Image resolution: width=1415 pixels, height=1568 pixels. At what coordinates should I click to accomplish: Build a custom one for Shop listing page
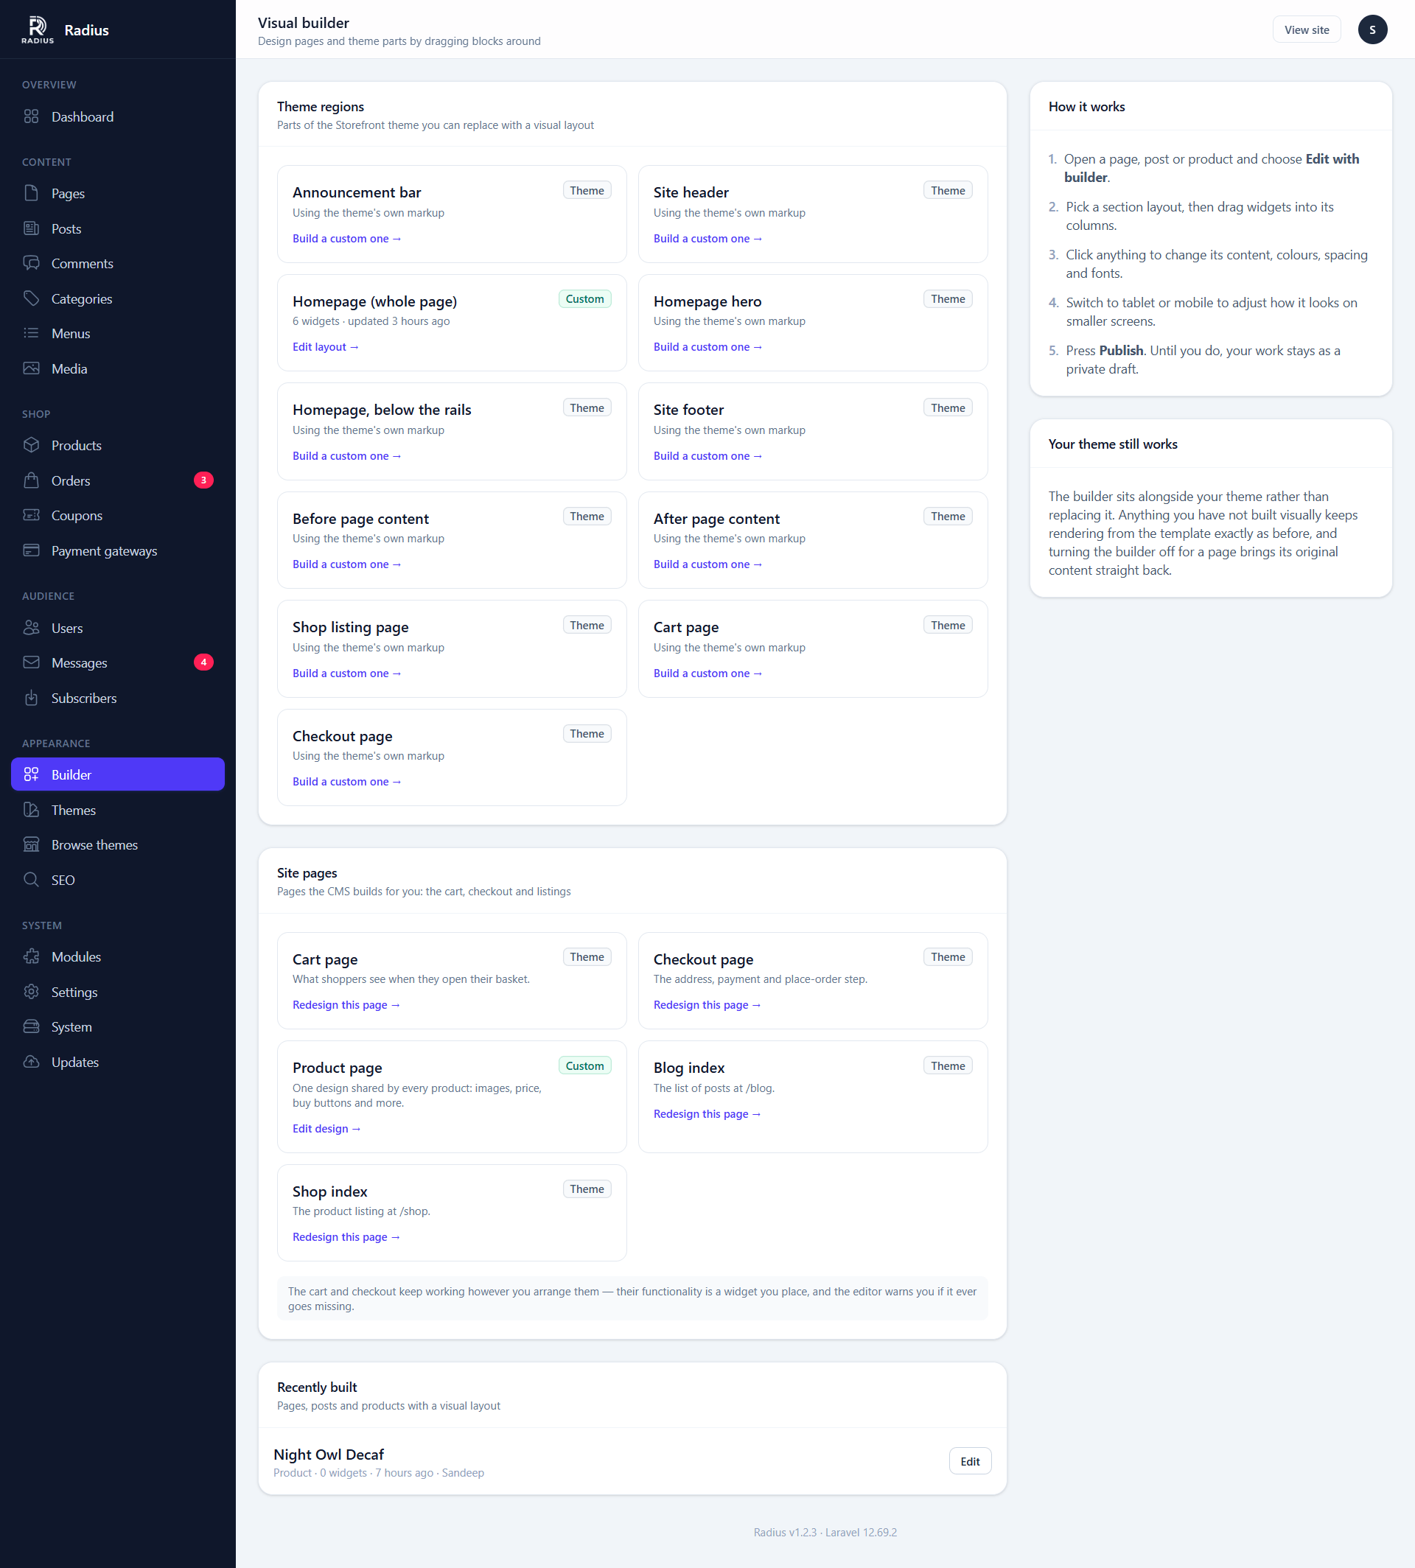[x=347, y=673]
